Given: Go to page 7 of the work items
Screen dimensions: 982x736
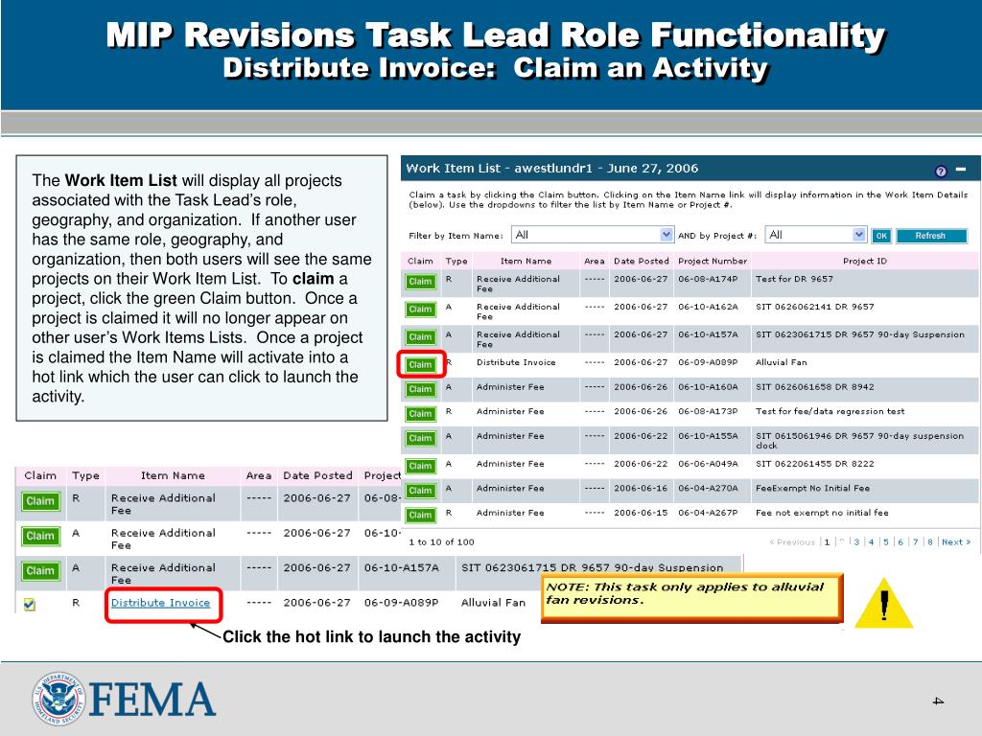Looking at the screenshot, I should point(916,542).
